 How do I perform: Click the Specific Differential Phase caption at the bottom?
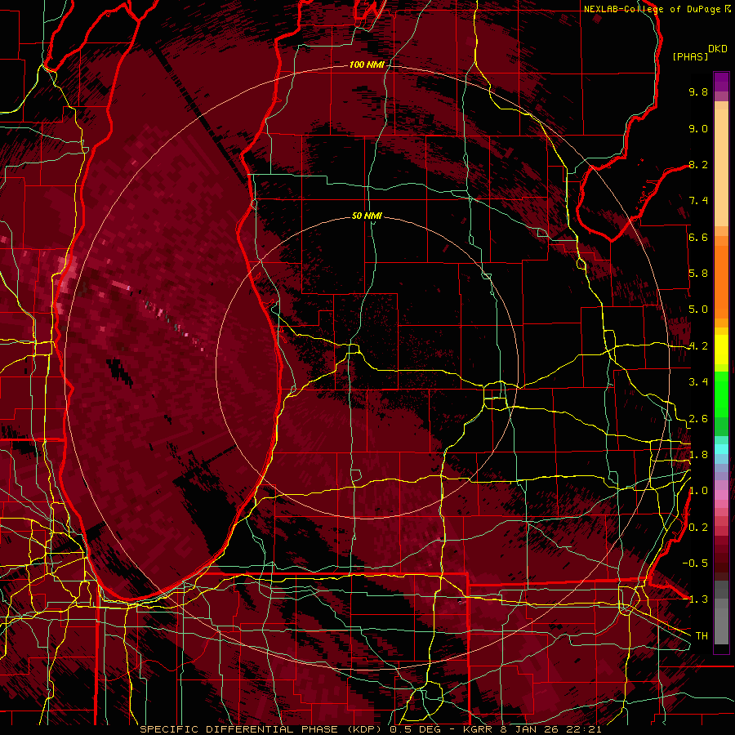[371, 729]
